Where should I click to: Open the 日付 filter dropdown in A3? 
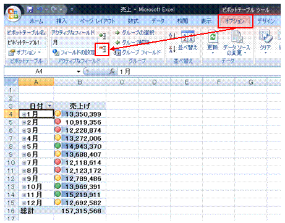(49, 106)
